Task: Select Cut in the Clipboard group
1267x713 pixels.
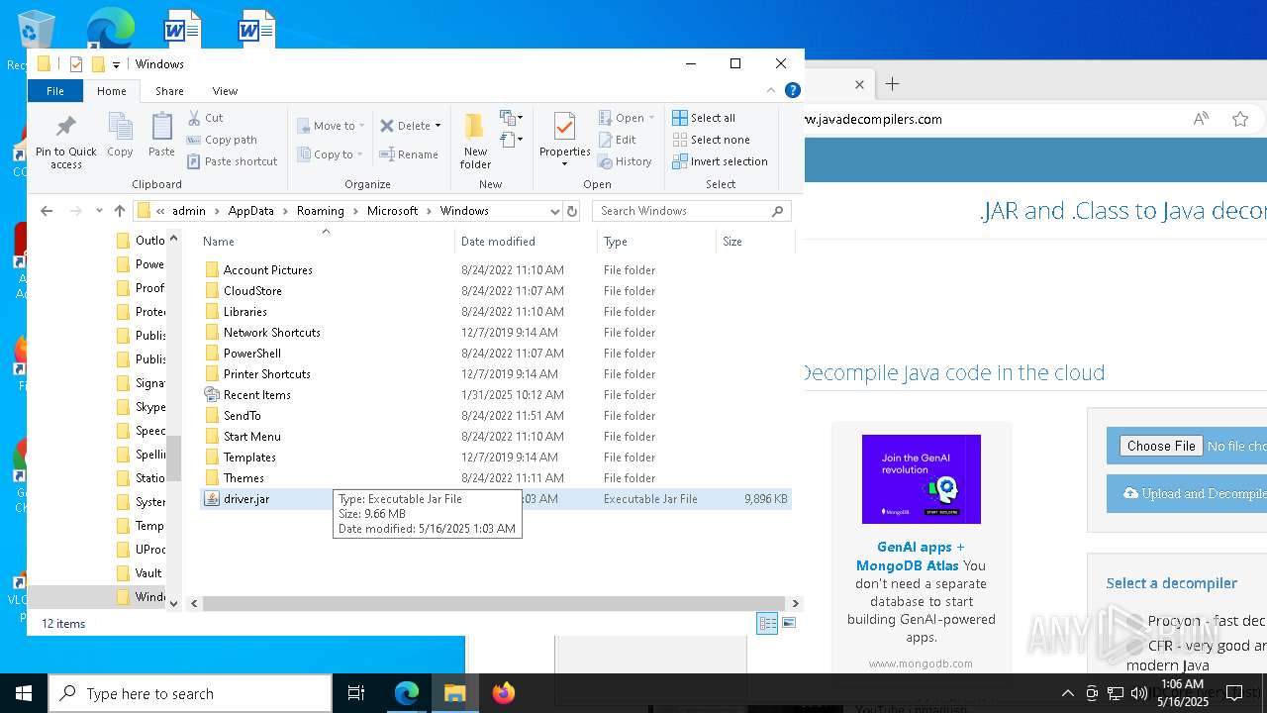Action: point(206,118)
